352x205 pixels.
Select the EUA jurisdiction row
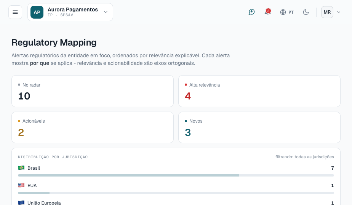click(176, 188)
